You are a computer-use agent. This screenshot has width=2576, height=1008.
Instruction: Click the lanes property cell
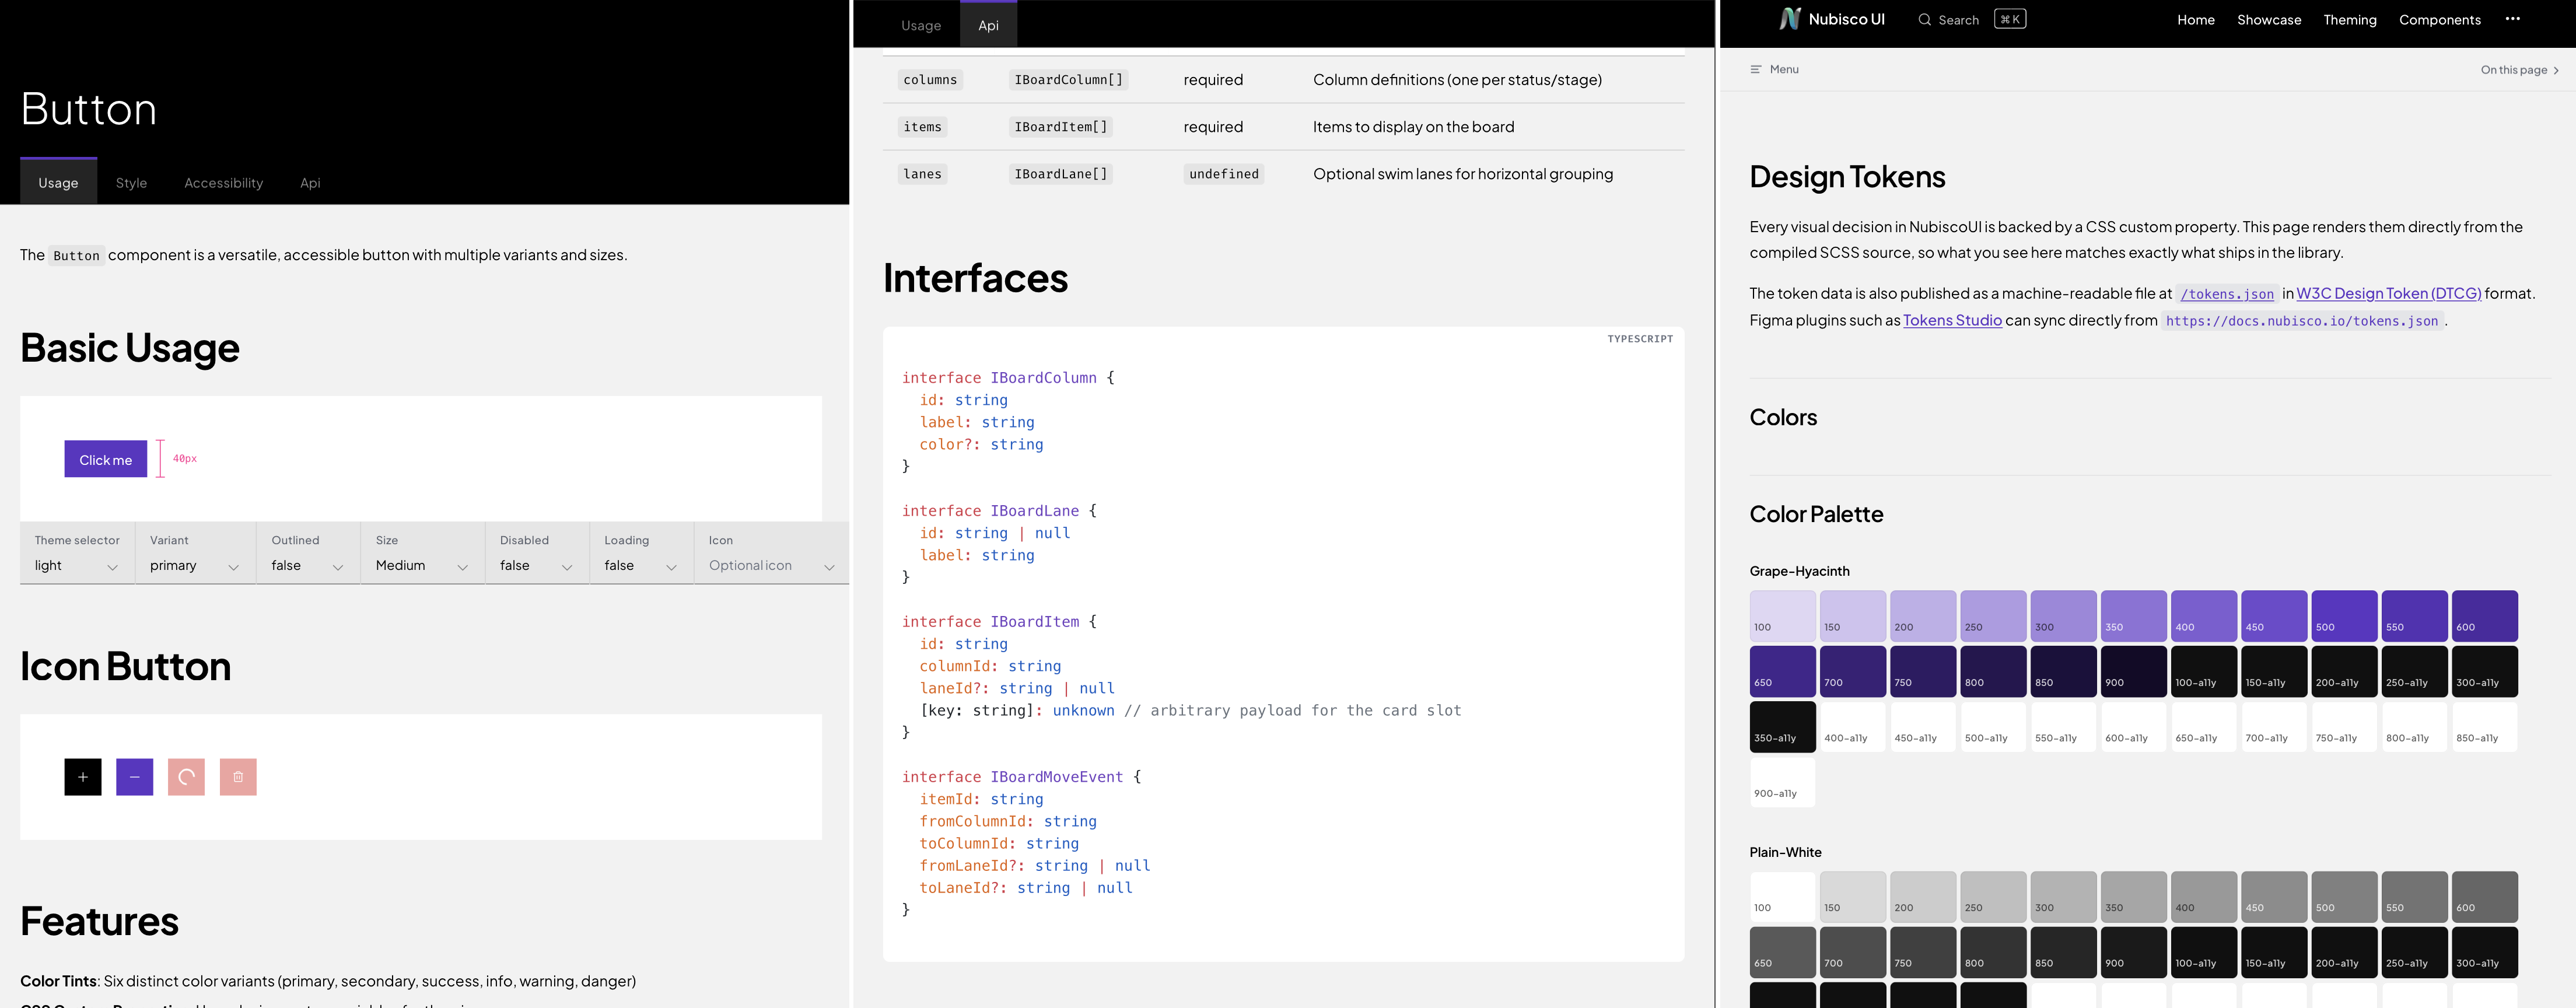coord(922,174)
